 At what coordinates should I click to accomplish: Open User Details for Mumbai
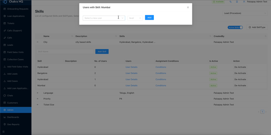tap(131, 85)
